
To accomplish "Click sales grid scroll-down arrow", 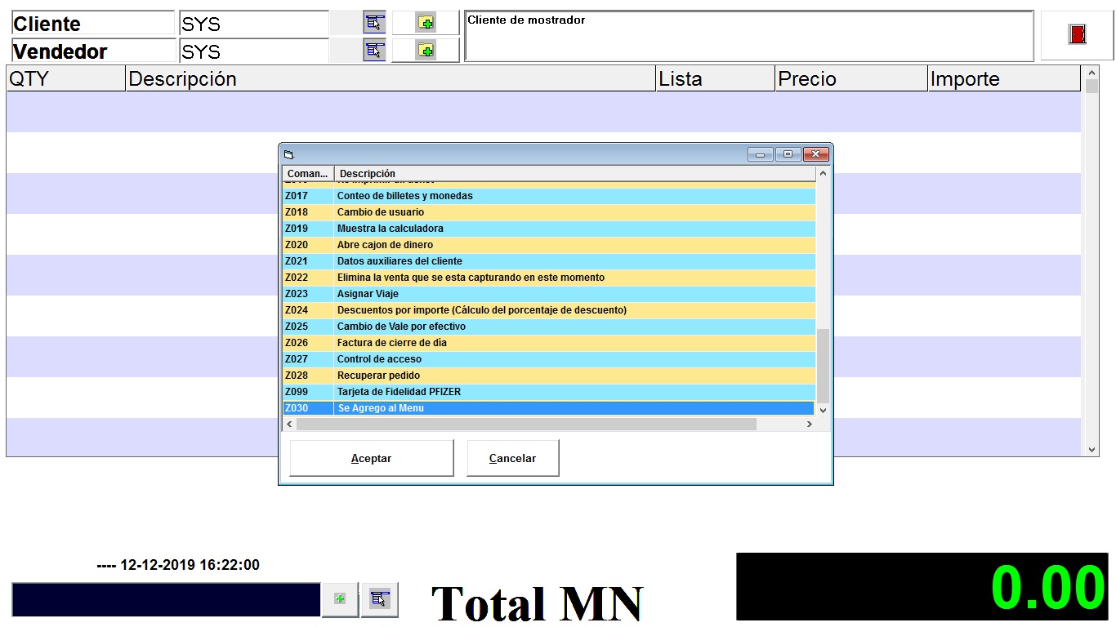I will click(x=1091, y=449).
